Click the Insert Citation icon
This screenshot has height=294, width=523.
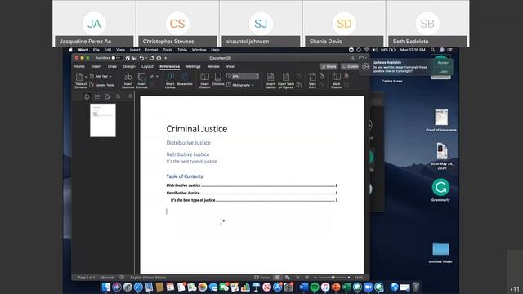[204, 77]
